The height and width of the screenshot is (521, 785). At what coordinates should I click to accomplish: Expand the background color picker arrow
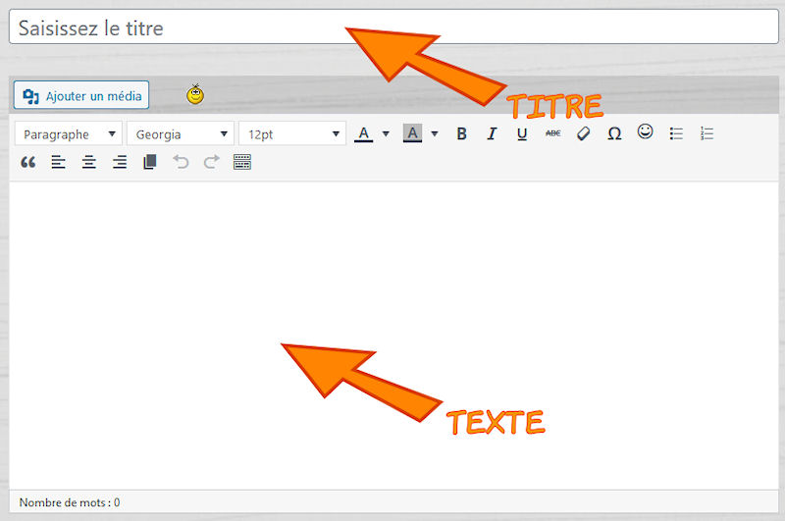(x=435, y=133)
